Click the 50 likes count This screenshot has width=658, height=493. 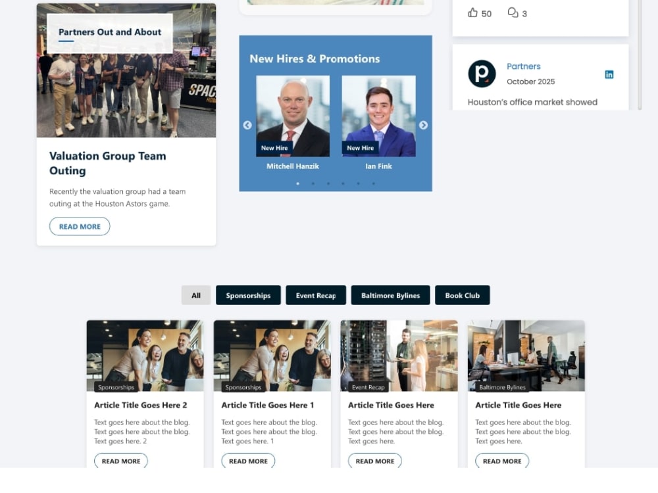pyautogui.click(x=486, y=14)
